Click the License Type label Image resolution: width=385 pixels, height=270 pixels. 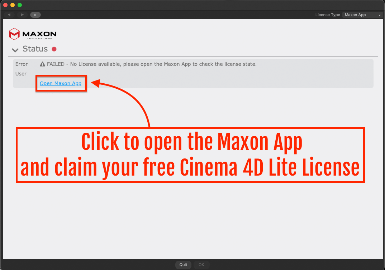click(327, 15)
